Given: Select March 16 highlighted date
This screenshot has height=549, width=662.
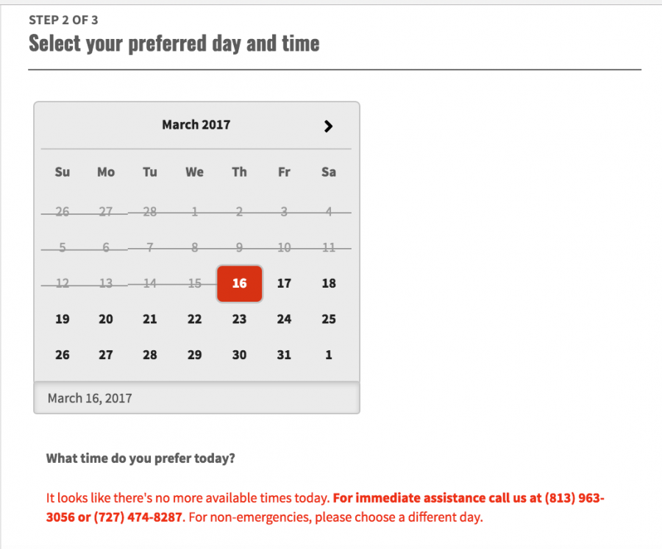Looking at the screenshot, I should point(239,283).
